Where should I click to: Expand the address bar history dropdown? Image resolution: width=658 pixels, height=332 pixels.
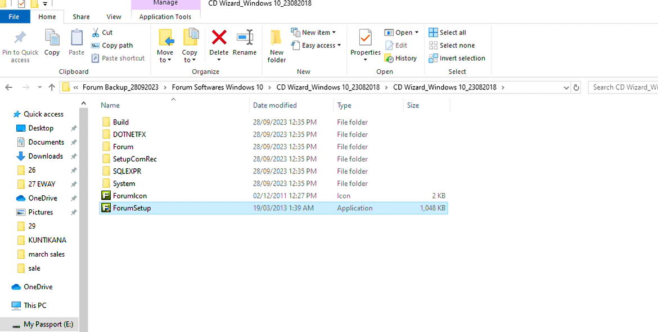click(x=566, y=87)
